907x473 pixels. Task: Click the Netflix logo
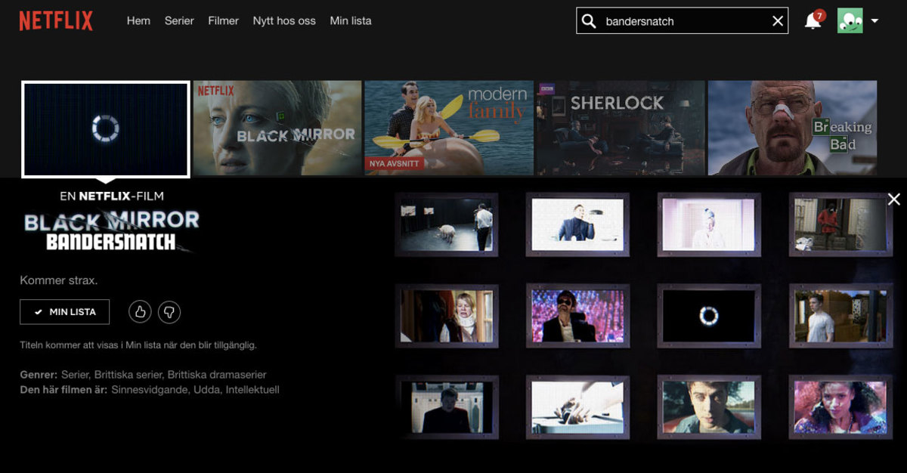tap(56, 21)
